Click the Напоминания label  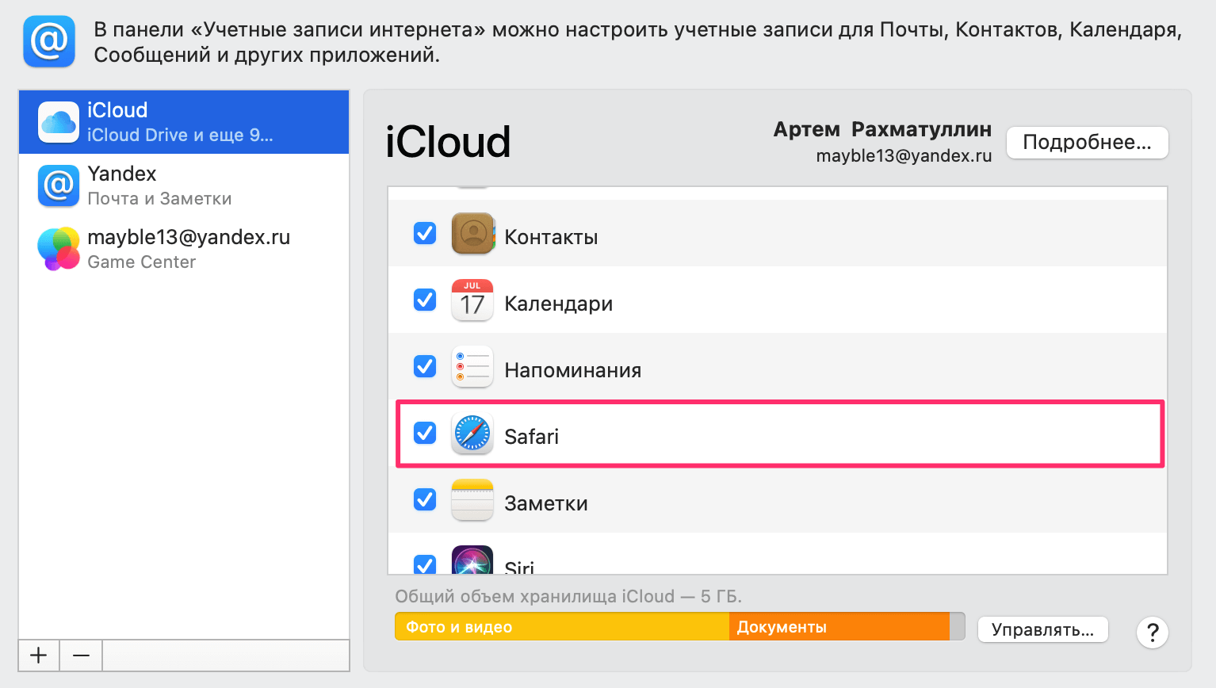(573, 370)
